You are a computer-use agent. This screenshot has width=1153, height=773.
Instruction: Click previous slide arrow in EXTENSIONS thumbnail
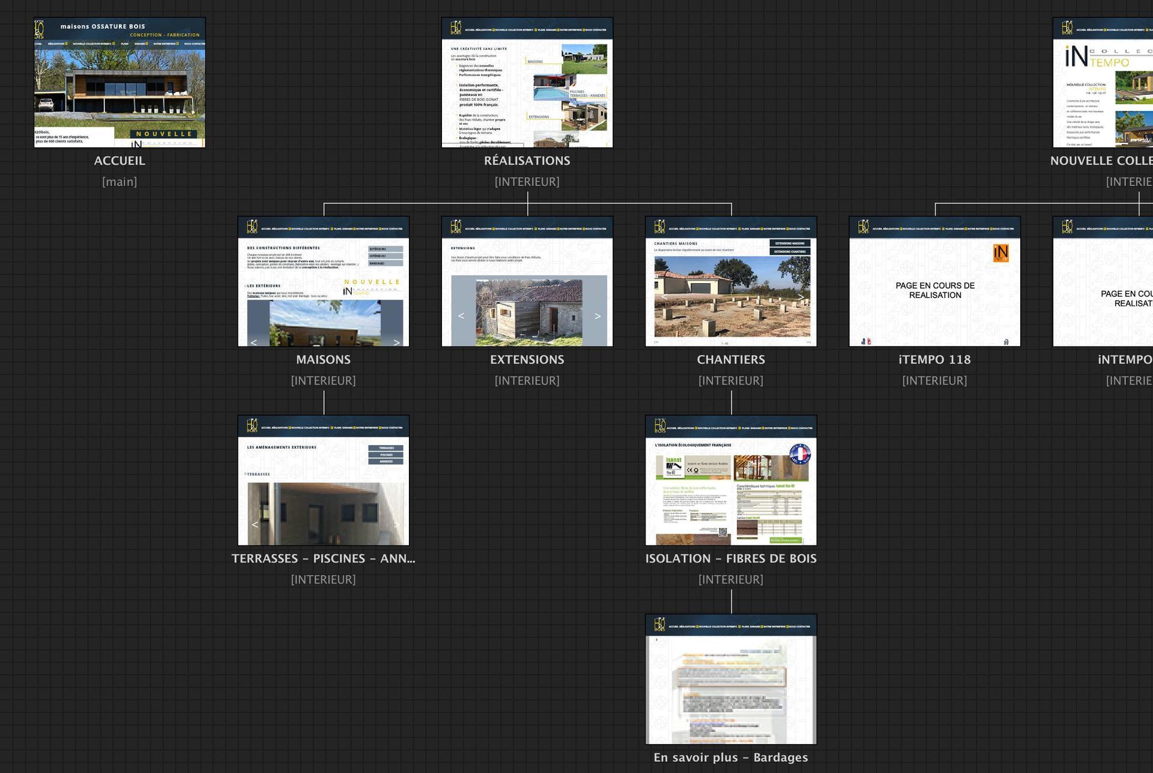click(x=461, y=316)
